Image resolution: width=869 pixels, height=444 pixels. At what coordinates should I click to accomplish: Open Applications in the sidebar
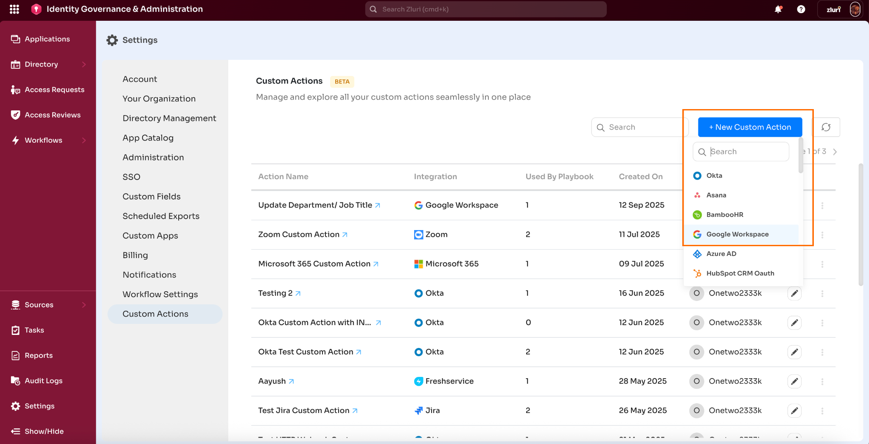click(x=48, y=39)
